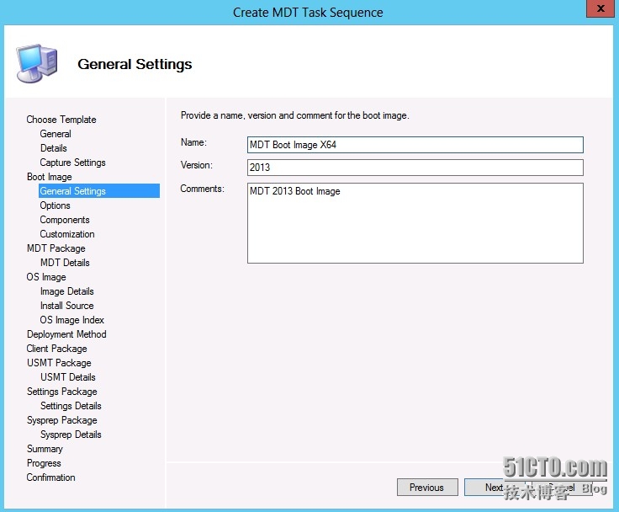Select Sysprep Details step

[x=71, y=435]
